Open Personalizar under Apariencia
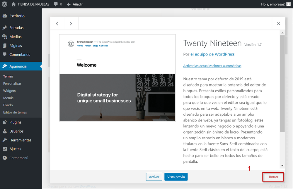This screenshot has width=293, height=189. pos(12,84)
